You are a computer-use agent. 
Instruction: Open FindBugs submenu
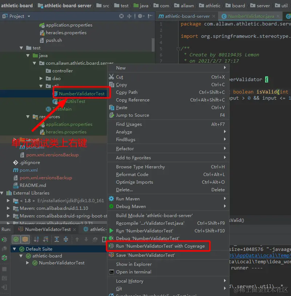click(x=168, y=140)
